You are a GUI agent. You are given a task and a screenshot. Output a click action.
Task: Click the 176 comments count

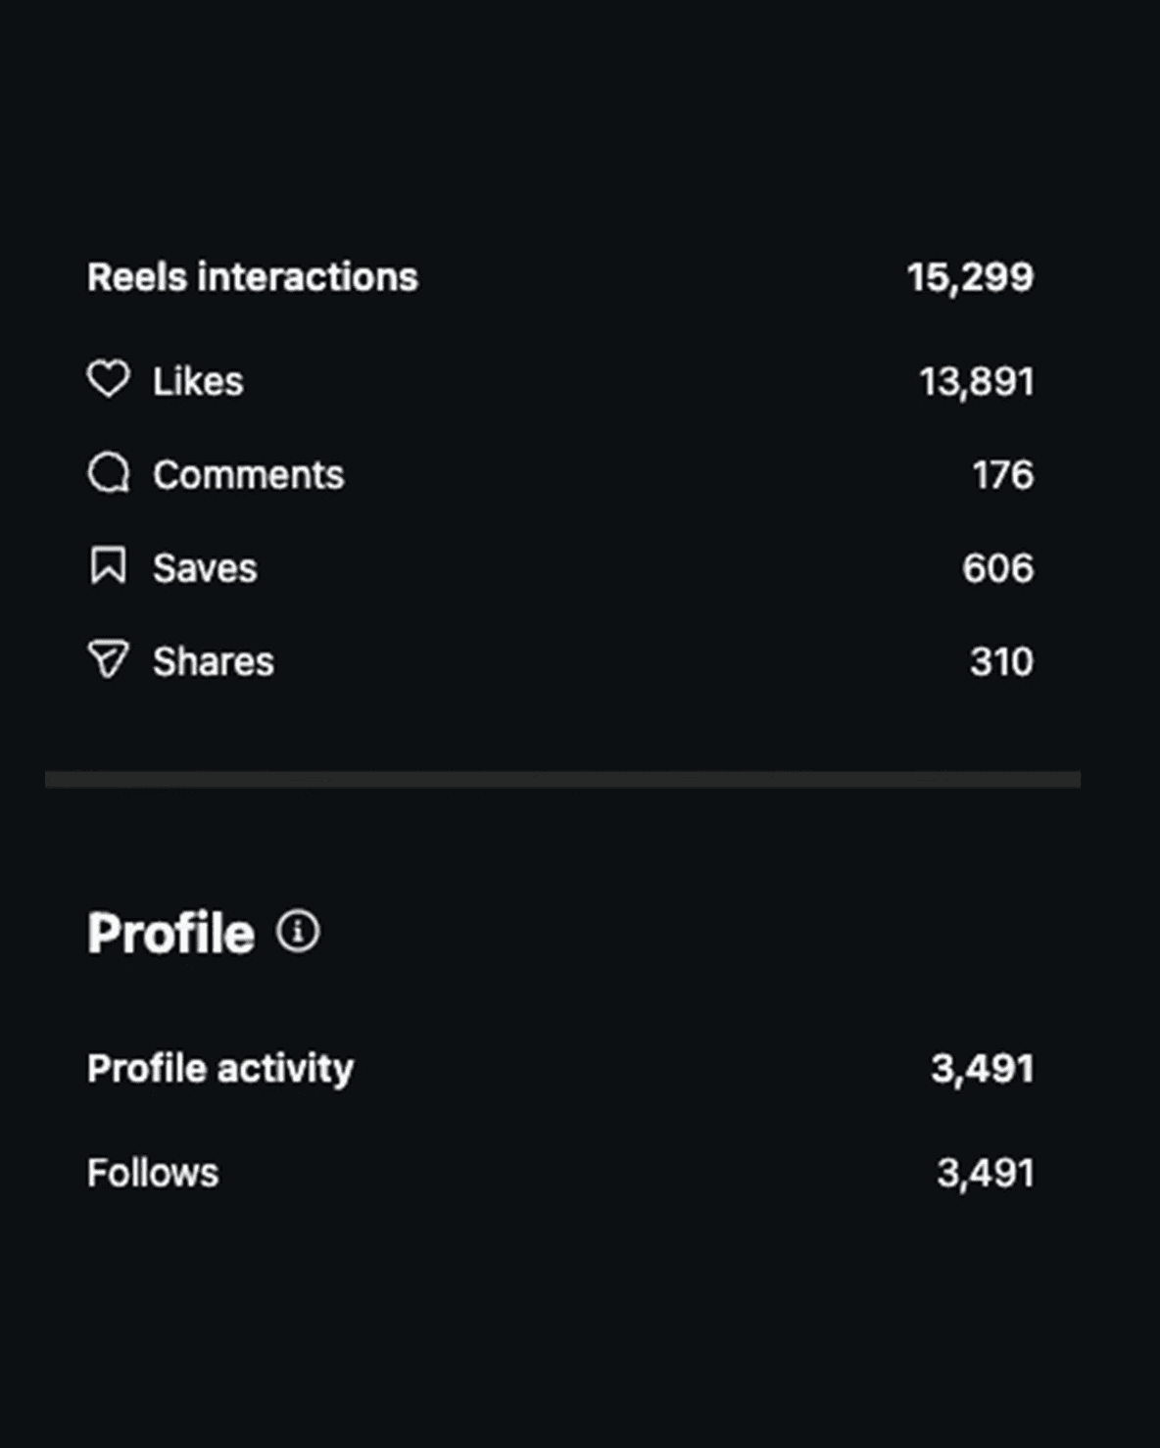click(1003, 475)
